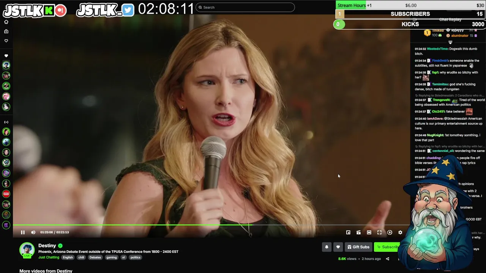Create a clip with clapperboard icon

point(358,232)
